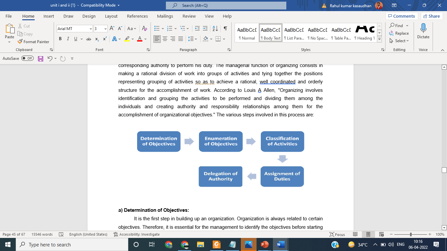This screenshot has width=447, height=251.
Task: Open the font size dropdown
Action: pyautogui.click(x=105, y=29)
